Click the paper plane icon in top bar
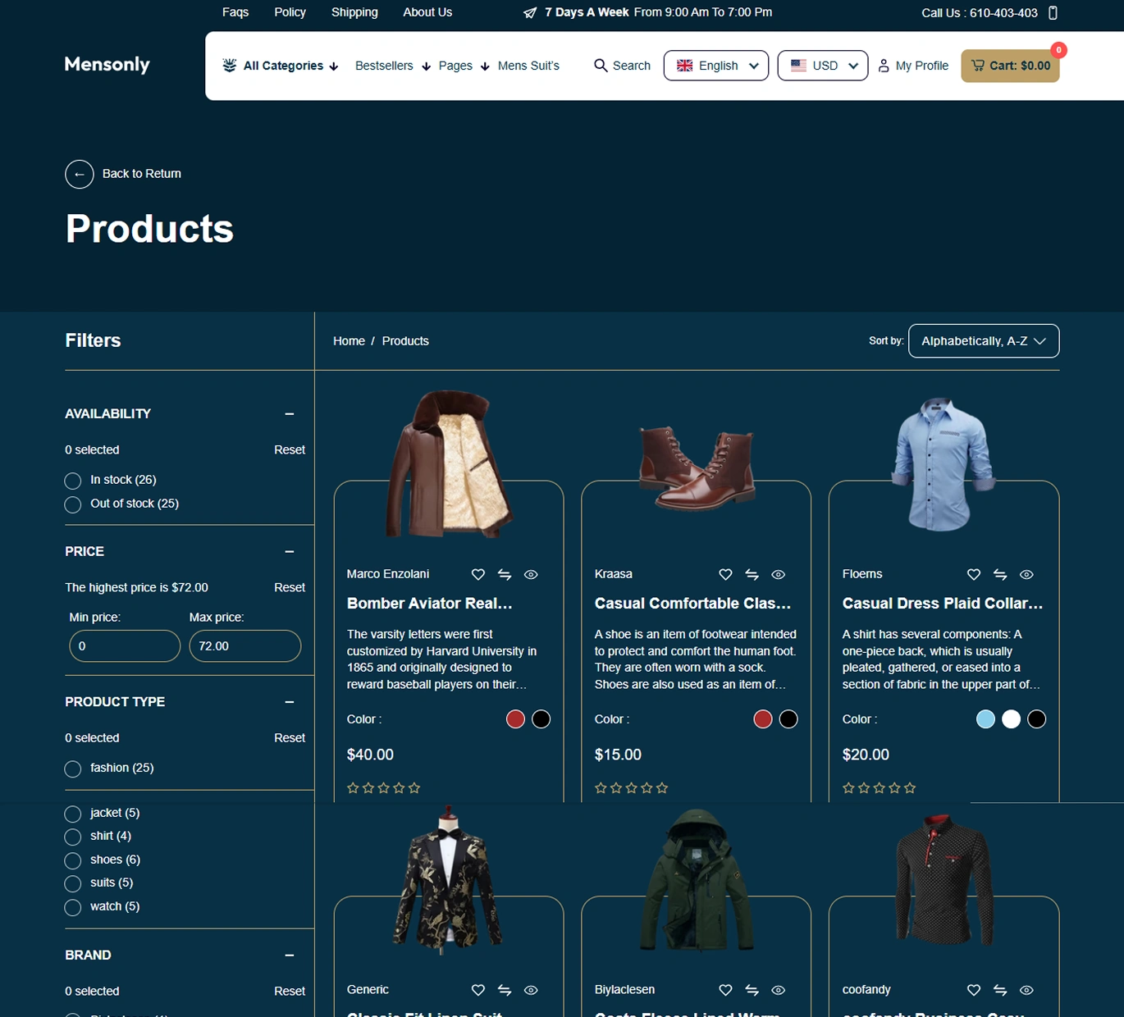 point(530,13)
